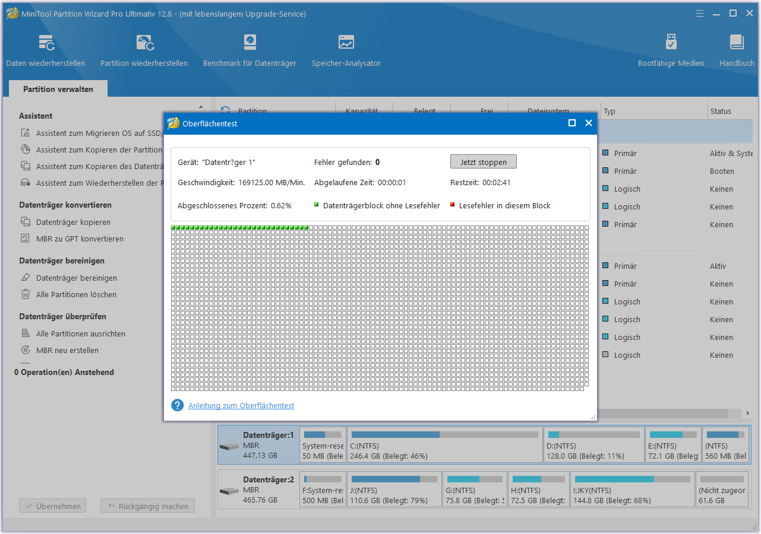
Task: Select H:(NTFS) 72.5 GB partition block
Action: coord(539,490)
